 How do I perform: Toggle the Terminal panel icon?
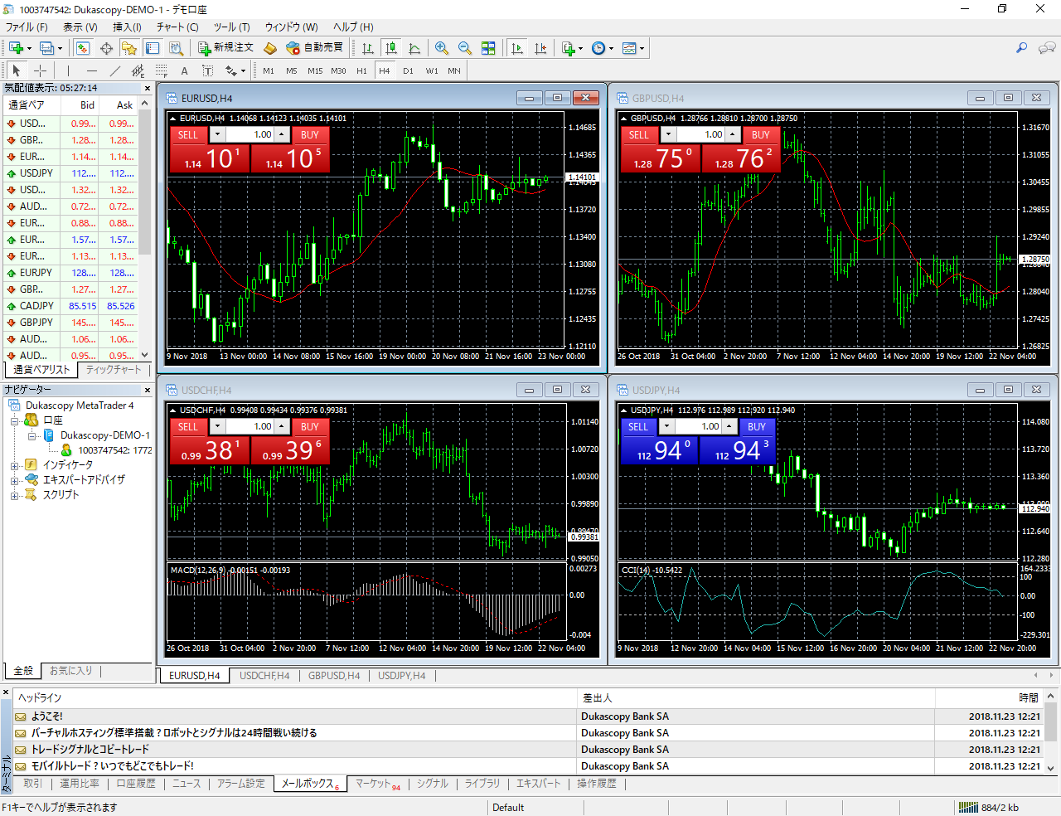[153, 48]
